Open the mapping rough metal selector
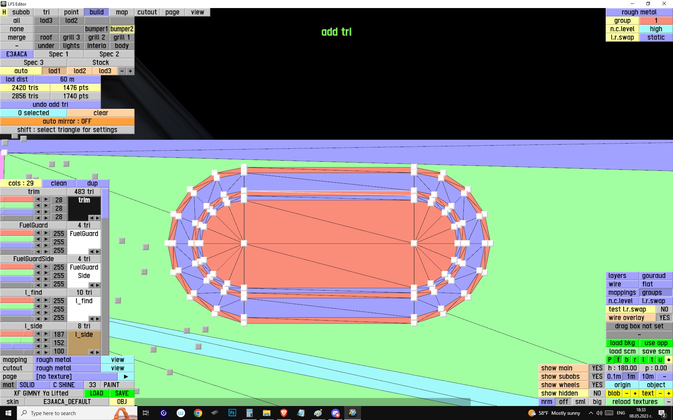This screenshot has height=420, width=673. click(x=67, y=360)
